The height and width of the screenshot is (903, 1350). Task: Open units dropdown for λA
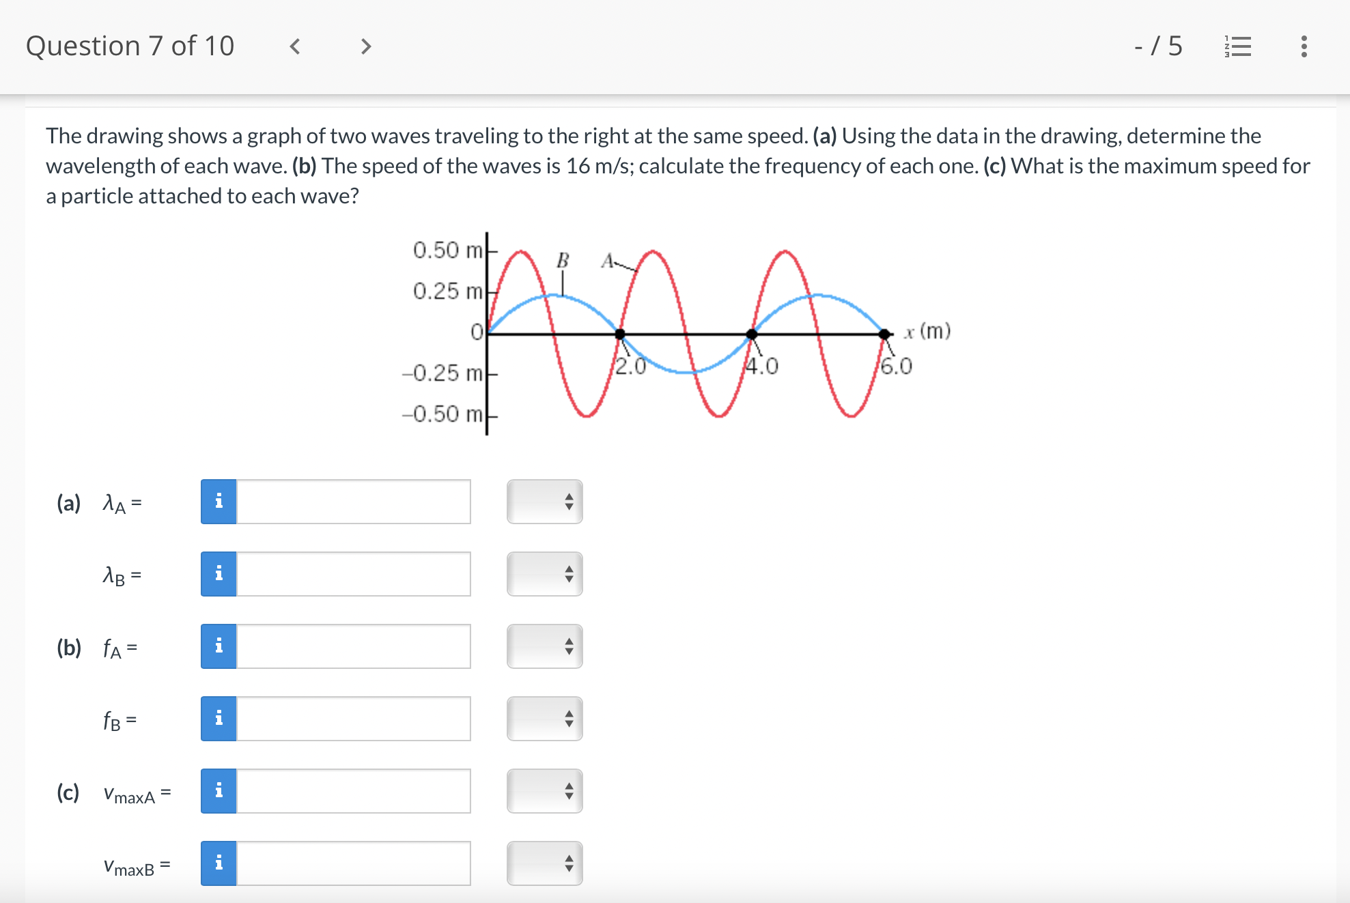[545, 502]
